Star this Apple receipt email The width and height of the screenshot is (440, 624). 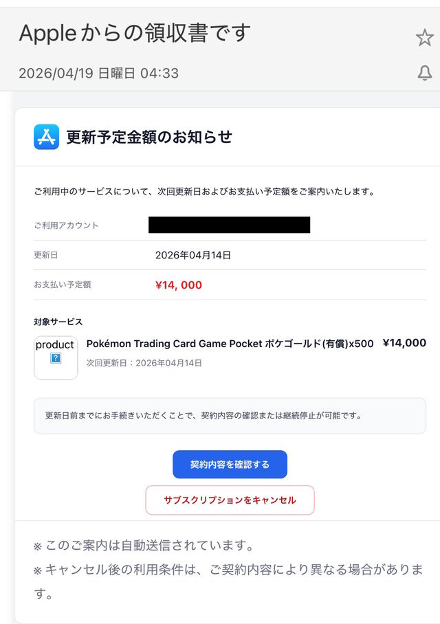424,38
